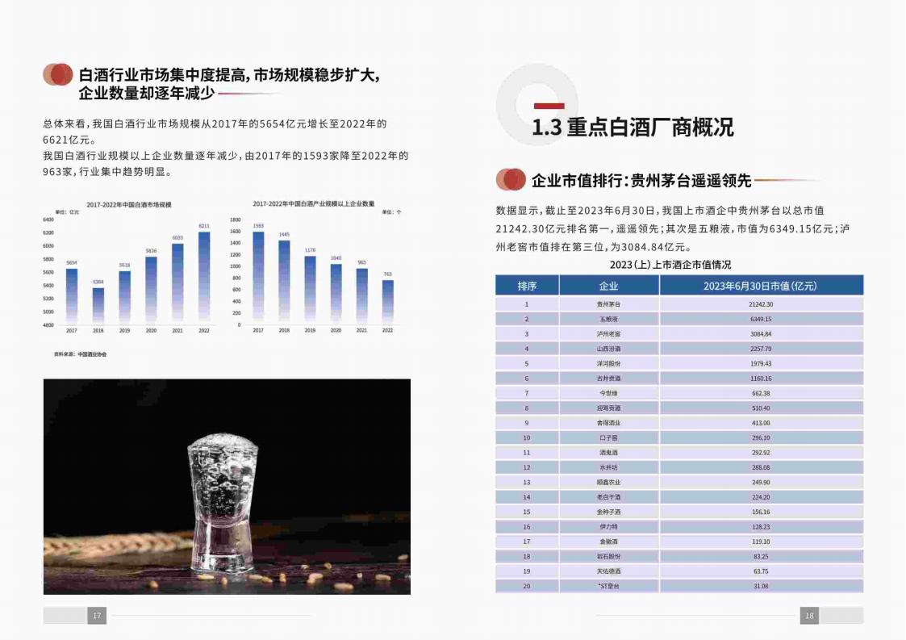Click the 2023年6月30日市值(亿元) column header
Screen dimensions: 906x640
(x=761, y=286)
